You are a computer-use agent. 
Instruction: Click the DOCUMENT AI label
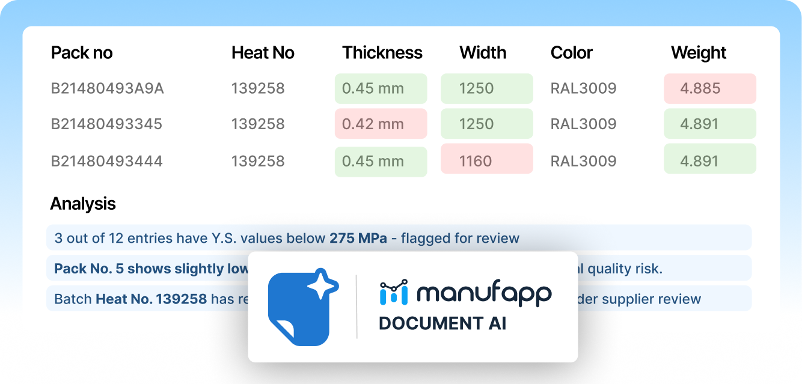442,323
